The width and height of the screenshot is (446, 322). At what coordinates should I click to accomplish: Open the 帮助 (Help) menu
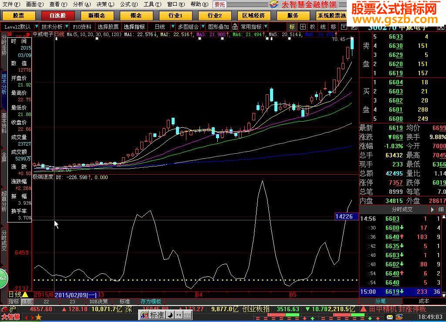tap(199, 4)
